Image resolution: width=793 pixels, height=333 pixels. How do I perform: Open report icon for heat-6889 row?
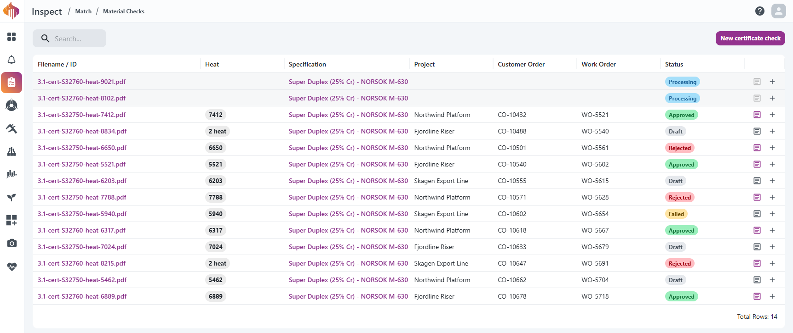(757, 296)
